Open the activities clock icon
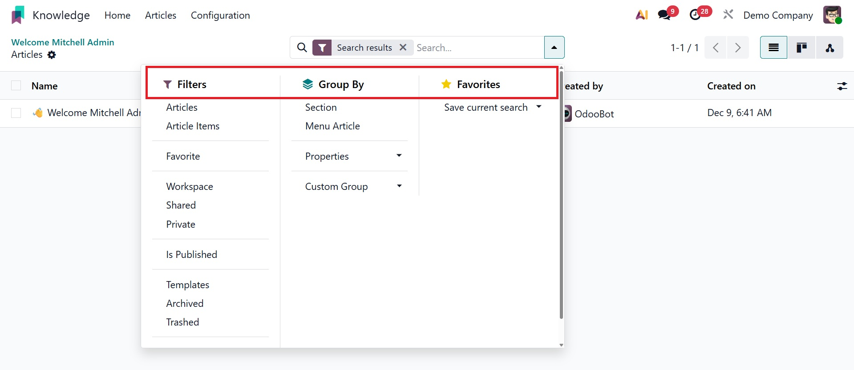This screenshot has height=370, width=854. coord(695,15)
